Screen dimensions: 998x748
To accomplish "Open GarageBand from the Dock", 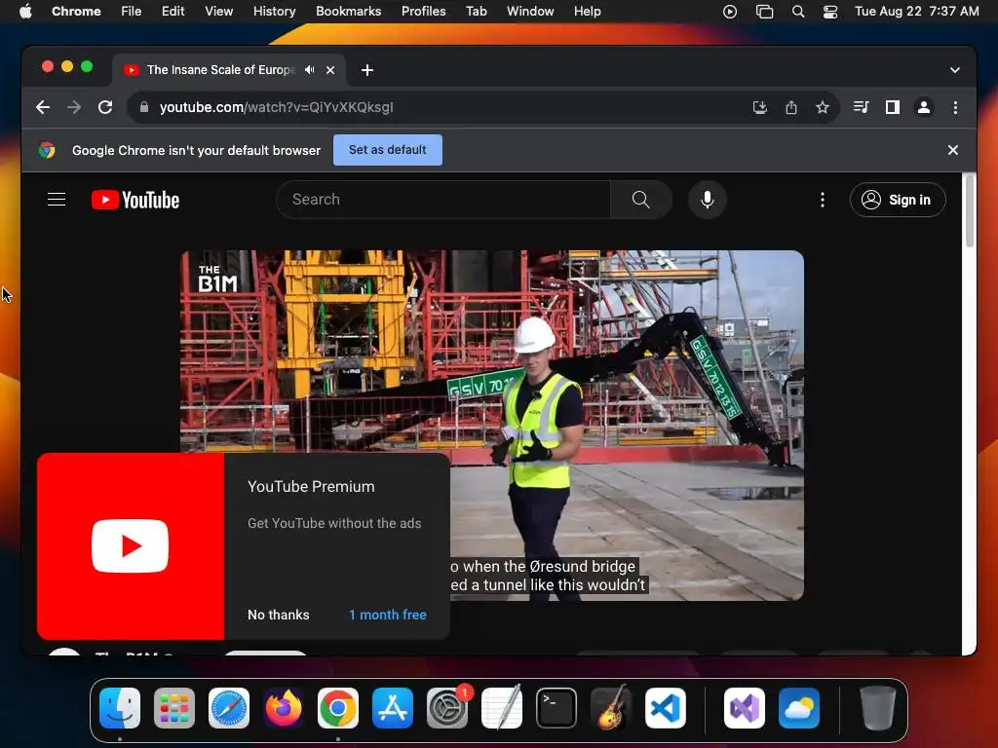I will coord(611,708).
